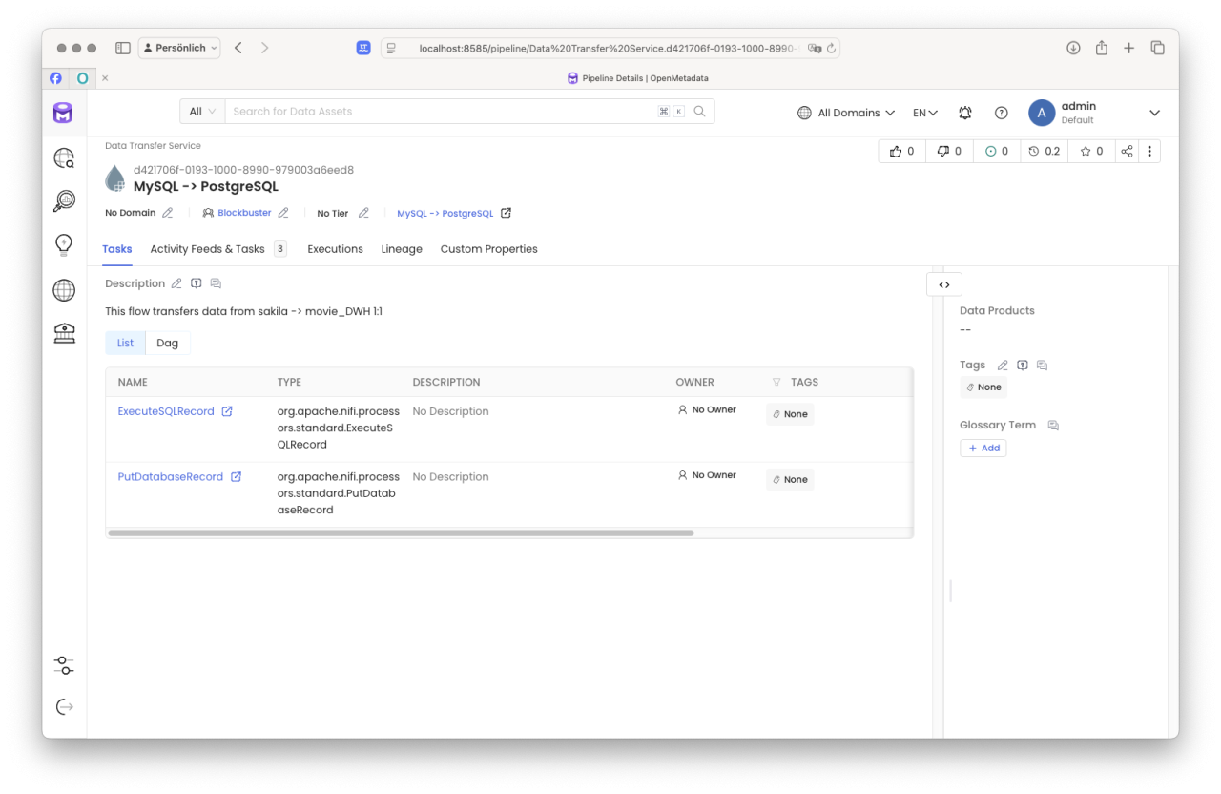Click the horizontal table scrollbar
The width and height of the screenshot is (1221, 794).
tap(401, 533)
